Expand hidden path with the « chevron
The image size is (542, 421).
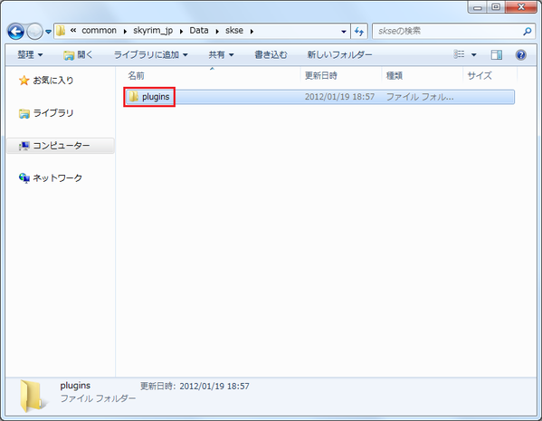click(73, 31)
